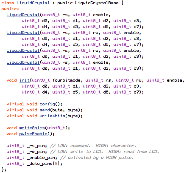Open the first LiquidCrystal constructor link
Screen dimensions: 187x173
tap(23, 15)
